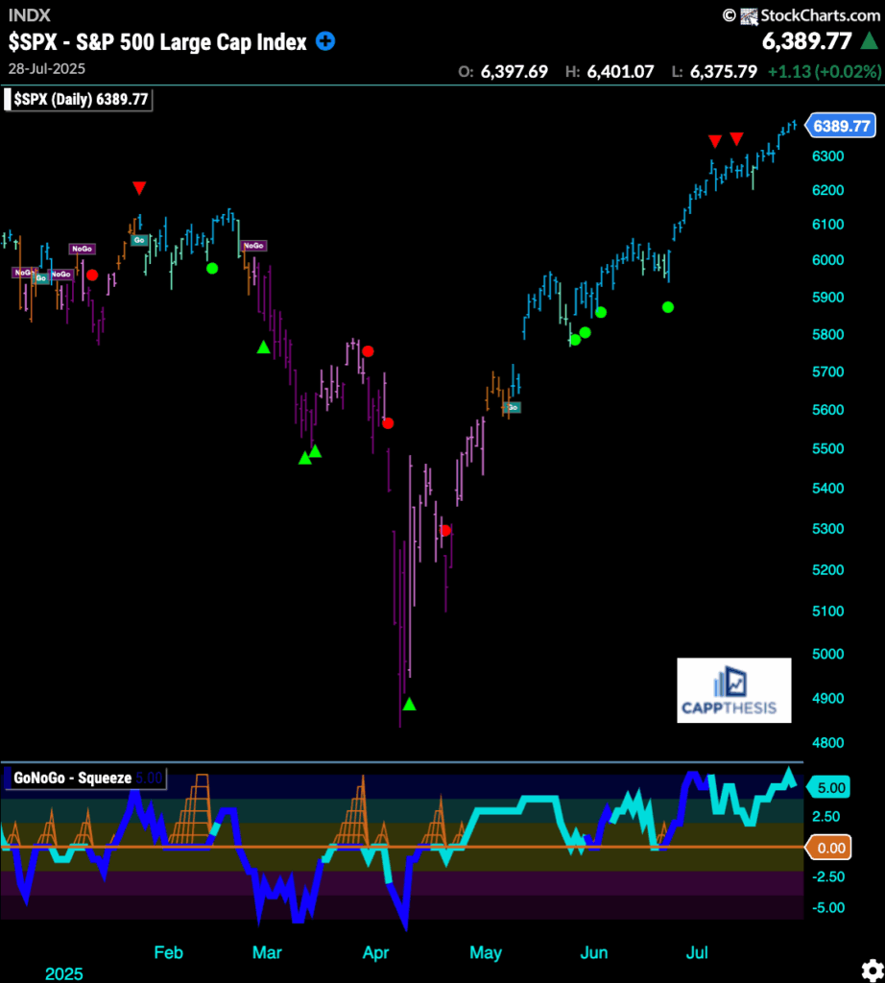
Task: Click the red down triangle marker above late January bars
Action: pyautogui.click(x=139, y=187)
